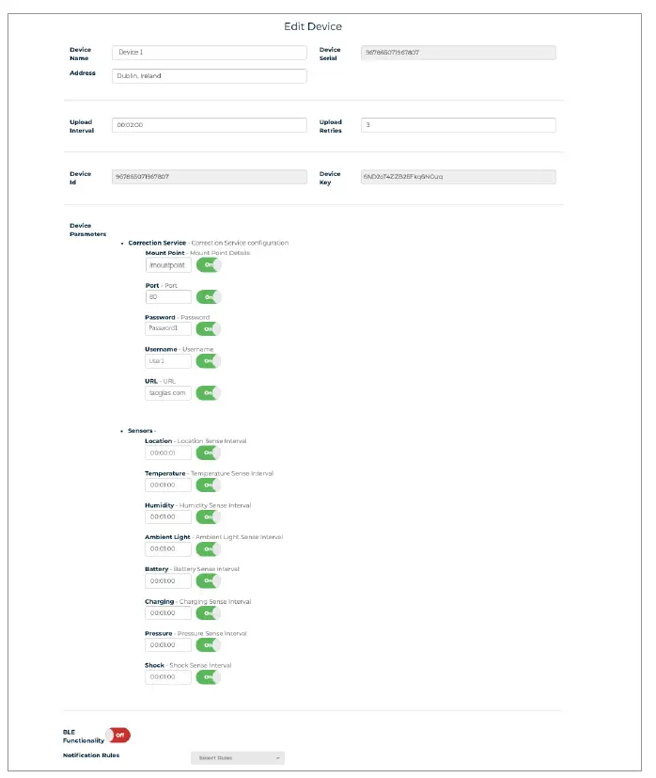Enable the BLE Functionality toggle
Screen dimensions: 656x778
click(118, 736)
